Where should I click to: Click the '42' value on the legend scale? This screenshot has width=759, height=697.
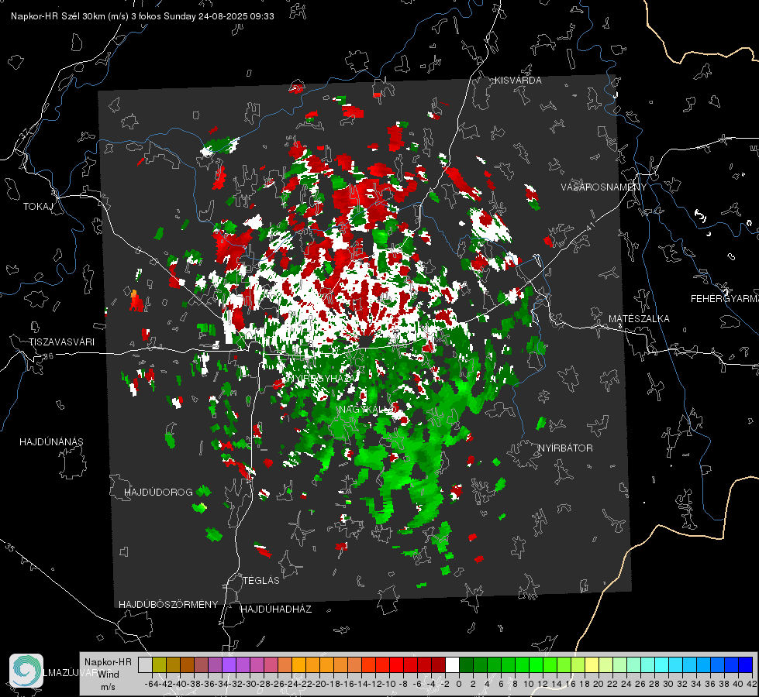coord(752,684)
